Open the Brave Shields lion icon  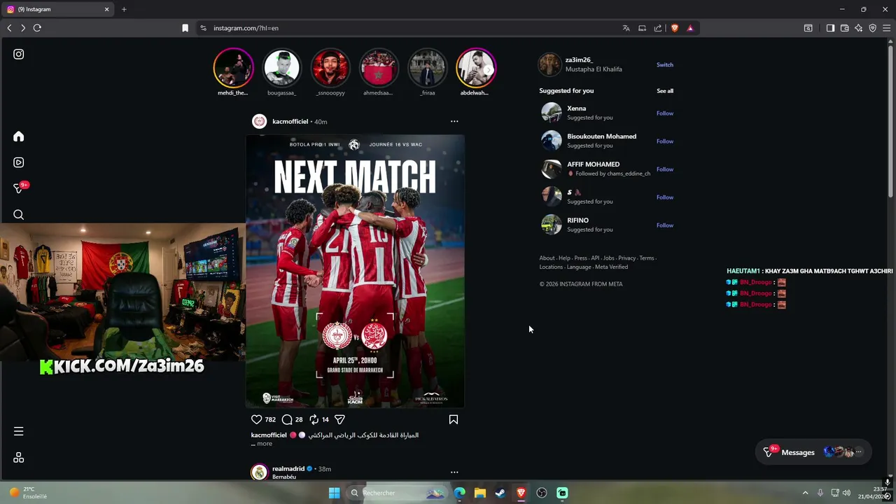(x=675, y=28)
